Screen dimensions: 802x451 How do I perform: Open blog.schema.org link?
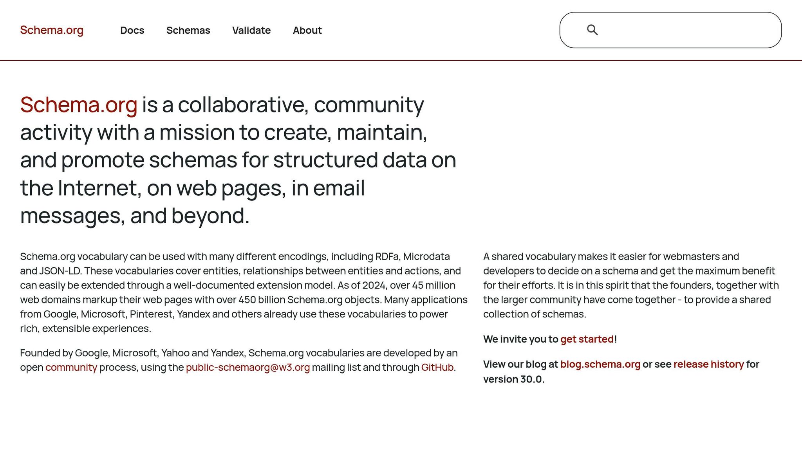point(600,364)
